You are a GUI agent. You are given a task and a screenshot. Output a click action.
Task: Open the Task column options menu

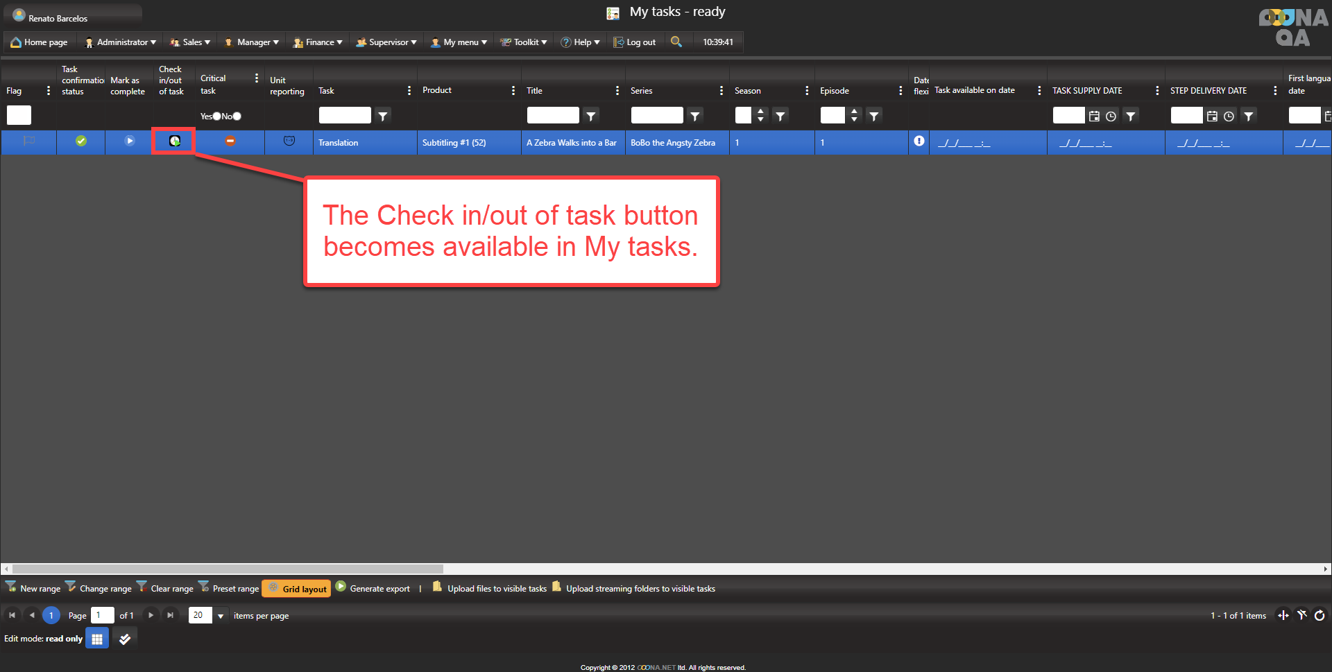pyautogui.click(x=409, y=91)
